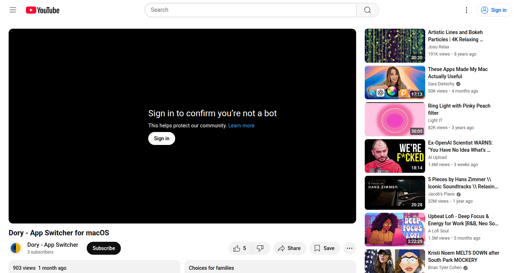Expand the description showing 903 views
This screenshot has height=273, width=518.
(94, 267)
